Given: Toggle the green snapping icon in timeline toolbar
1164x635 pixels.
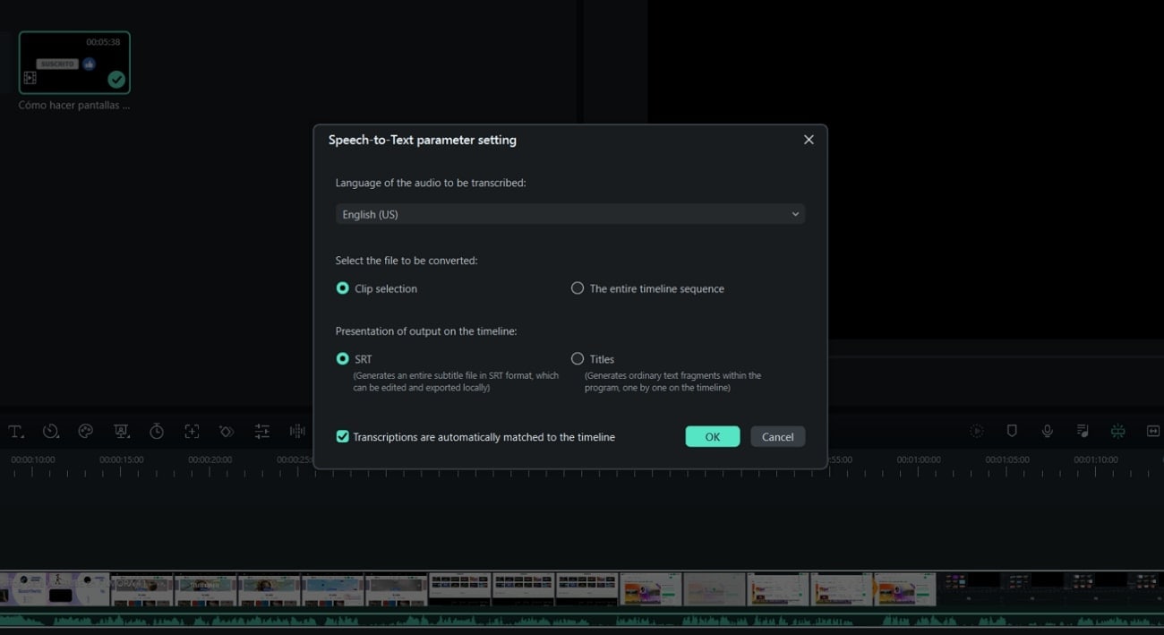Looking at the screenshot, I should coord(1117,431).
